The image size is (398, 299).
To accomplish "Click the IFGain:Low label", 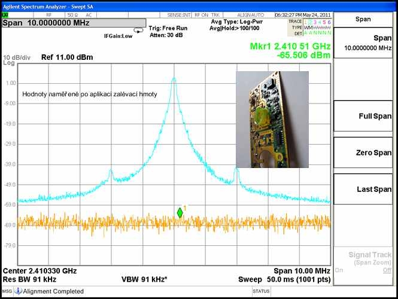I will (x=119, y=36).
